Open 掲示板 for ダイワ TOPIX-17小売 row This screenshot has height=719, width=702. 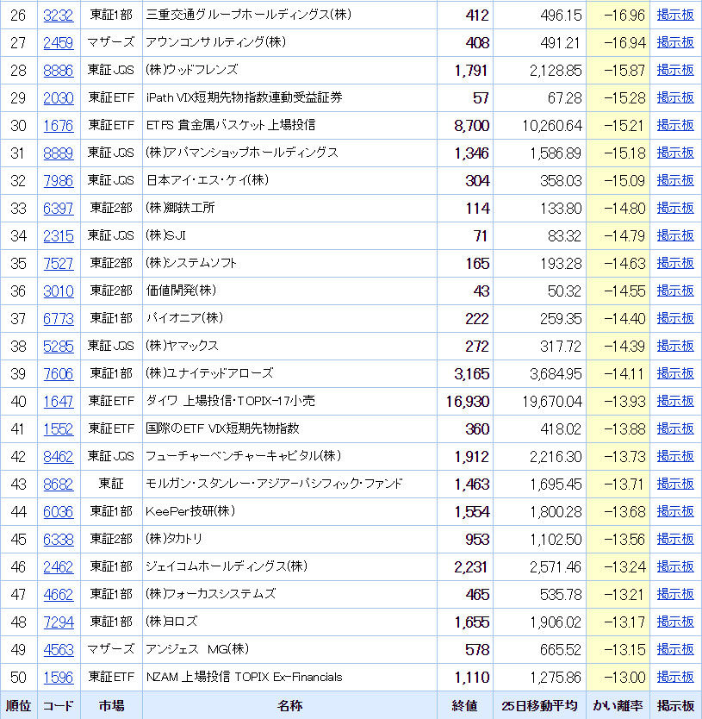pyautogui.click(x=675, y=401)
